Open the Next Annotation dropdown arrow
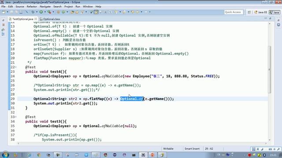Viewport: 282px width, 158px height. pyautogui.click(x=120, y=12)
